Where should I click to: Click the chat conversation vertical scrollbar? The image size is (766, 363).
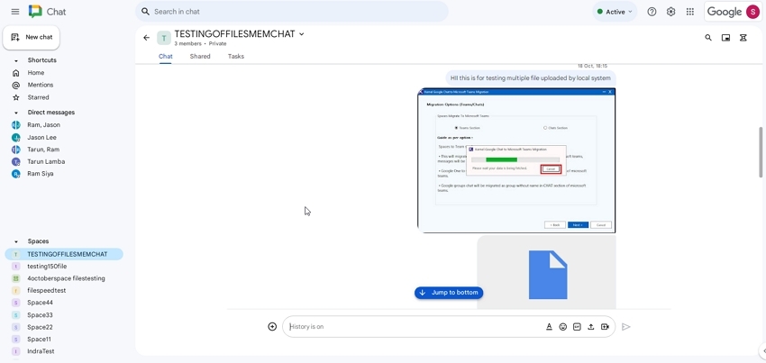click(x=761, y=152)
